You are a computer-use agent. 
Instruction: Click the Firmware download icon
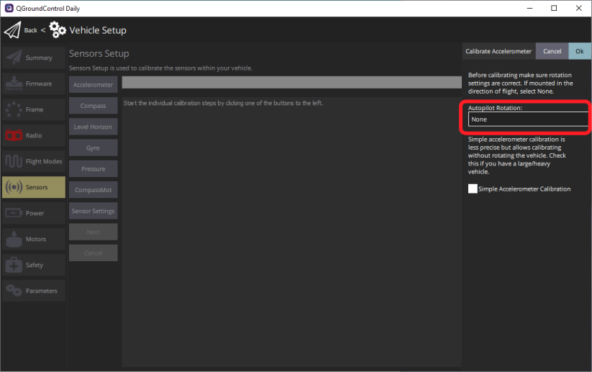[x=14, y=83]
